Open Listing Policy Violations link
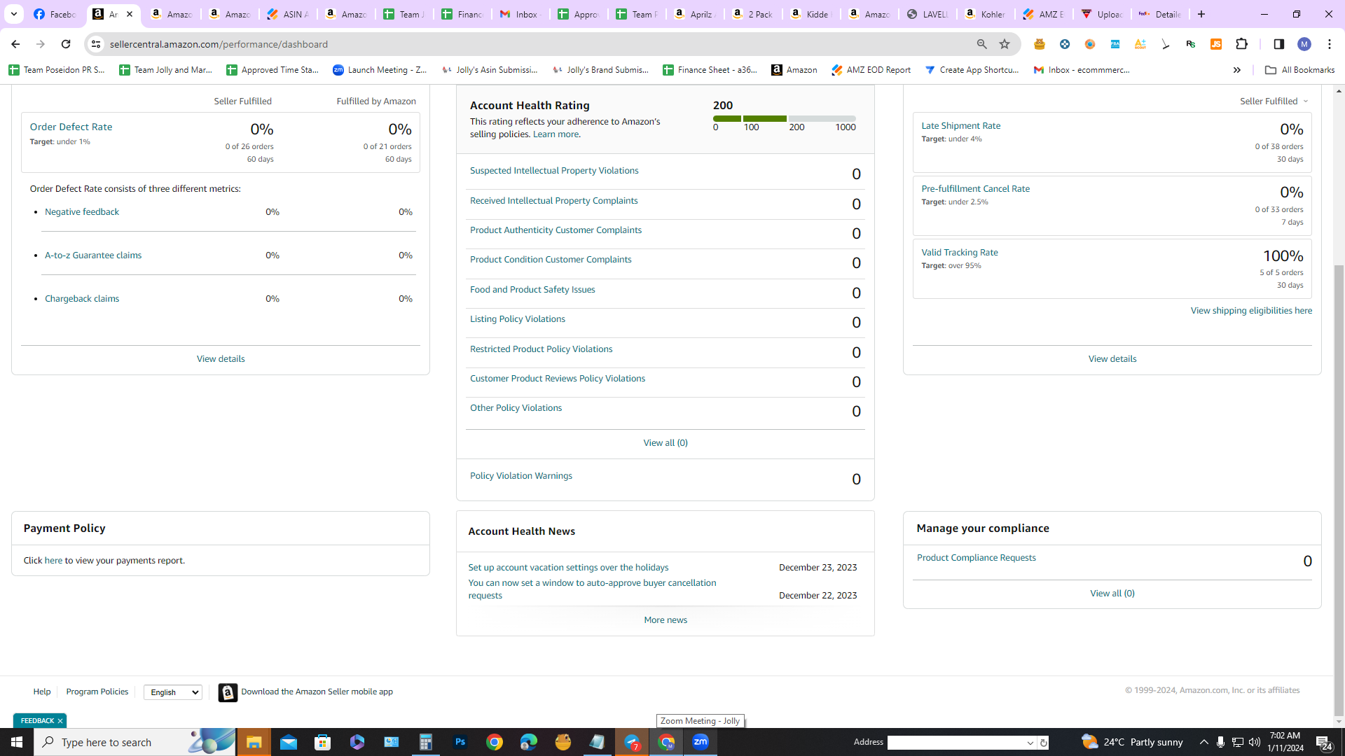Image resolution: width=1345 pixels, height=756 pixels. coord(518,319)
